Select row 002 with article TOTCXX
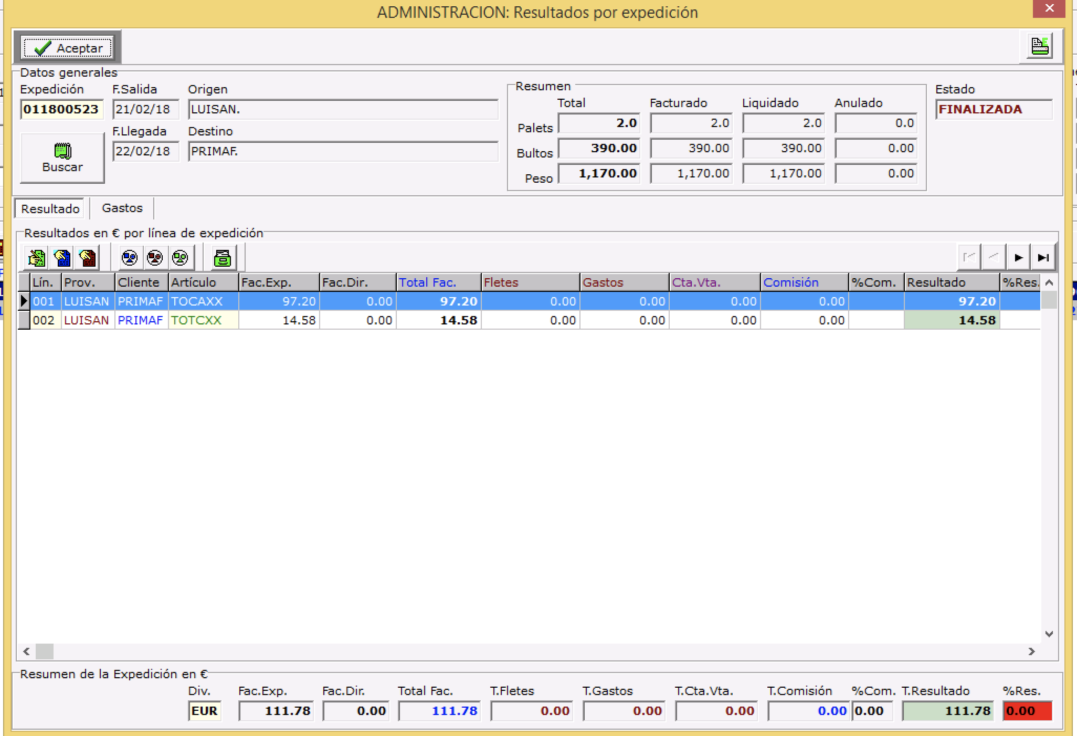The height and width of the screenshot is (736, 1077). coord(196,320)
